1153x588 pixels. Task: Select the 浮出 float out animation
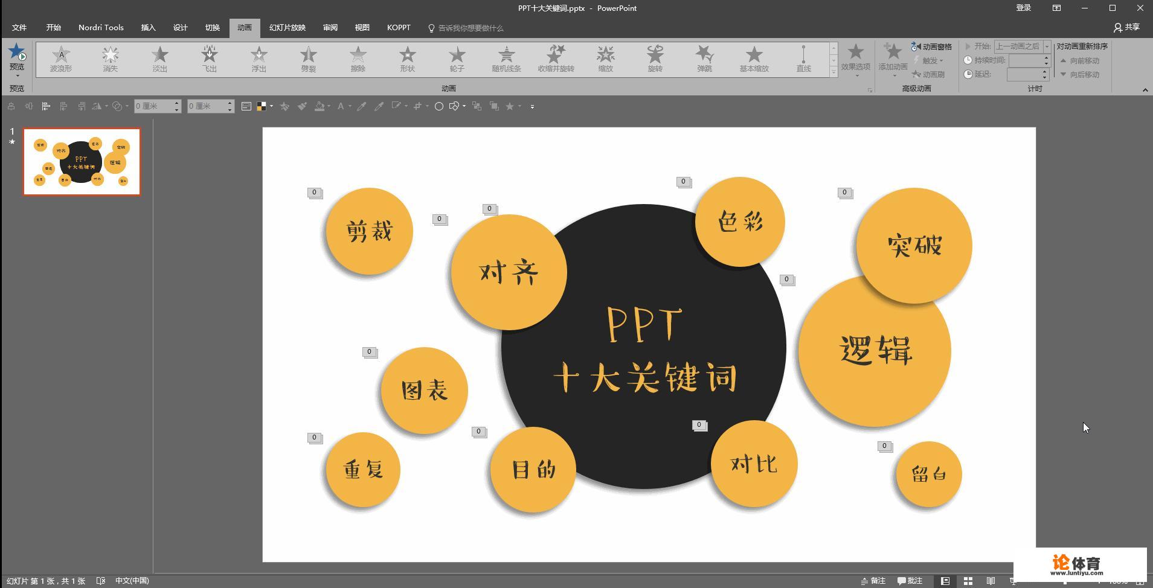[x=259, y=59]
